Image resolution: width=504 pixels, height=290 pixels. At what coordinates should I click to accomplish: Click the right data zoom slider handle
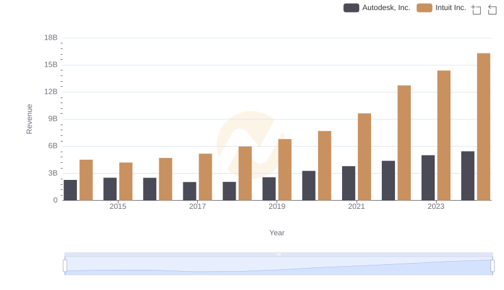click(x=492, y=265)
